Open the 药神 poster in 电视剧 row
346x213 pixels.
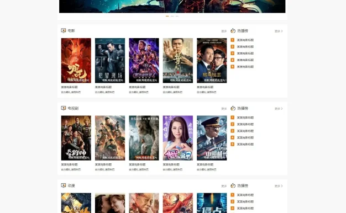click(x=76, y=138)
